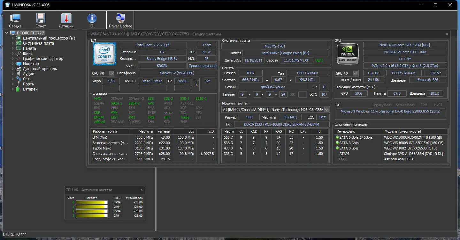Viewport: 460px width, 240px height.
Task: Select the 666.7 memory timing row
Action: pyautogui.click(x=275, y=137)
